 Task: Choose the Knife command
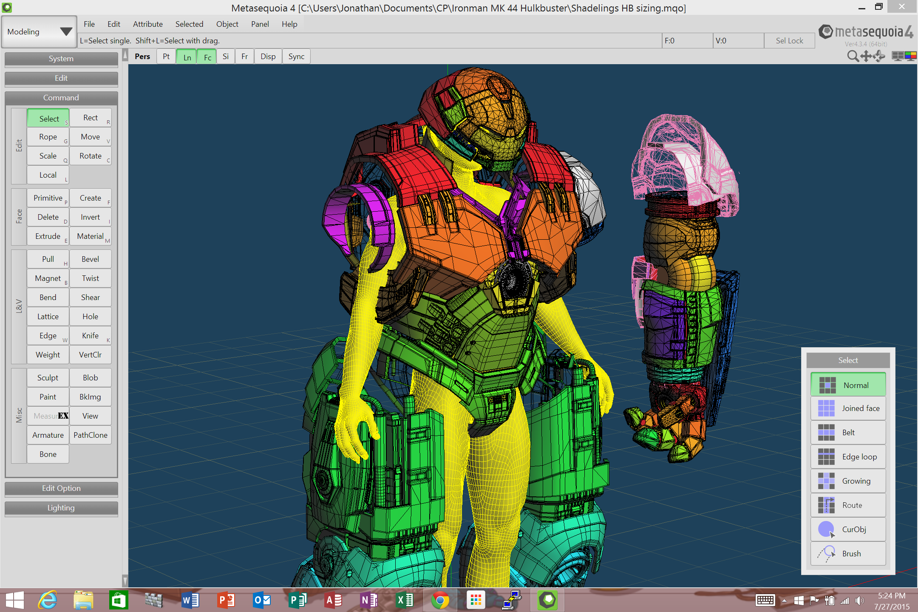[91, 336]
